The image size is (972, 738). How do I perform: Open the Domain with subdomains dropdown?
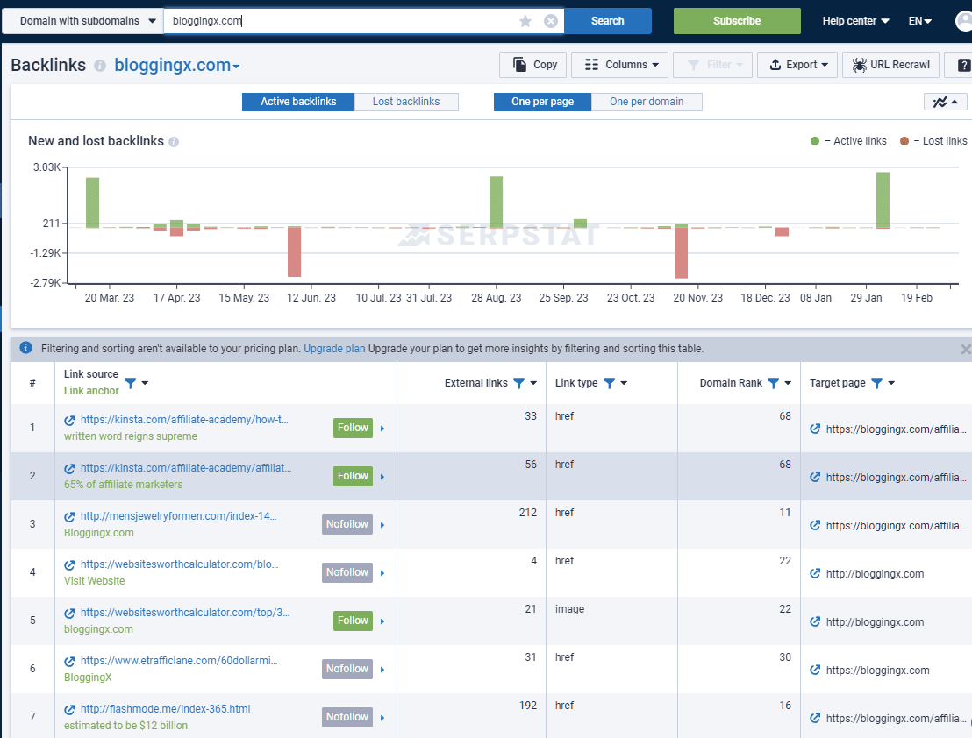[x=83, y=21]
